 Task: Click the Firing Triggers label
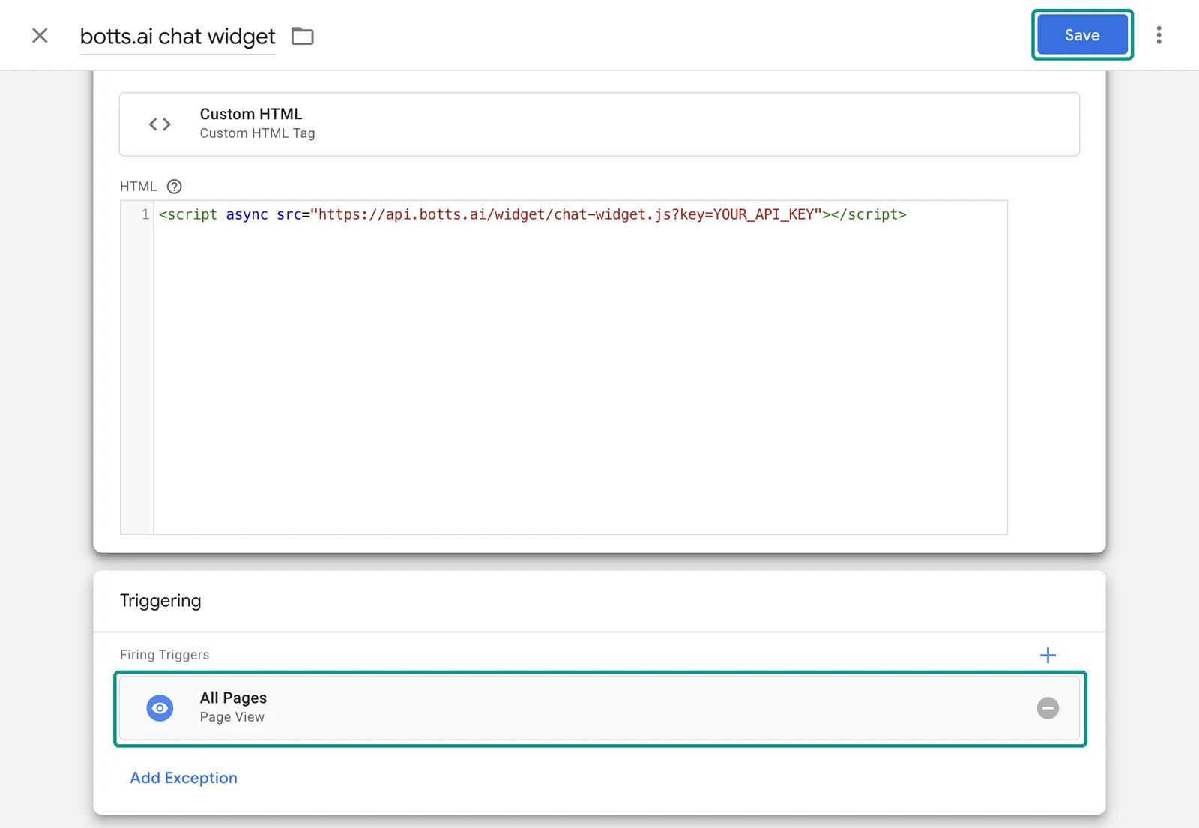pos(165,655)
